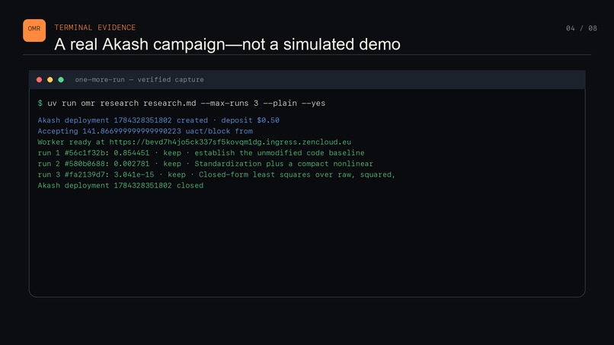
Task: Select the 'TERMINAL EVIDENCE' label
Action: pyautogui.click(x=95, y=27)
